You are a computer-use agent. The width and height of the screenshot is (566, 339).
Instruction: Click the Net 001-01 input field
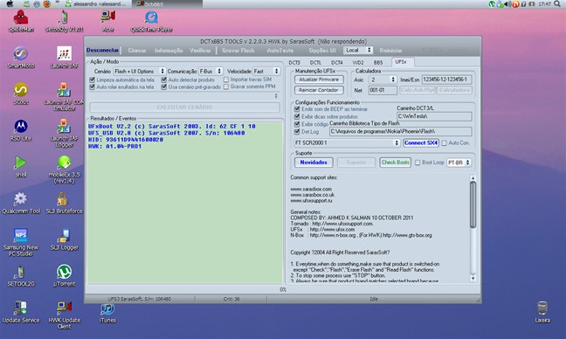(x=383, y=90)
